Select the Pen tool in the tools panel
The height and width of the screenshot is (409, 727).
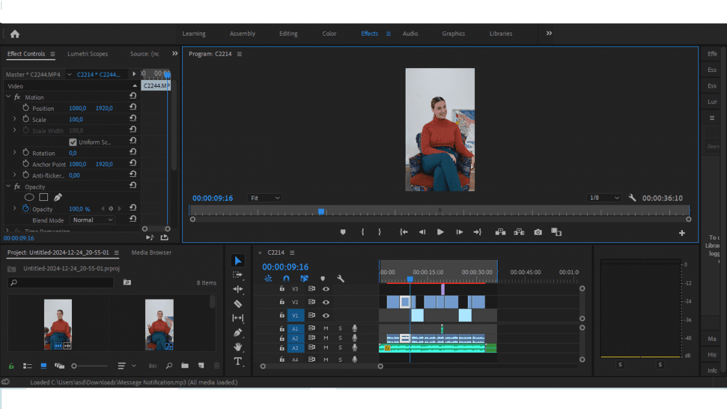[238, 333]
